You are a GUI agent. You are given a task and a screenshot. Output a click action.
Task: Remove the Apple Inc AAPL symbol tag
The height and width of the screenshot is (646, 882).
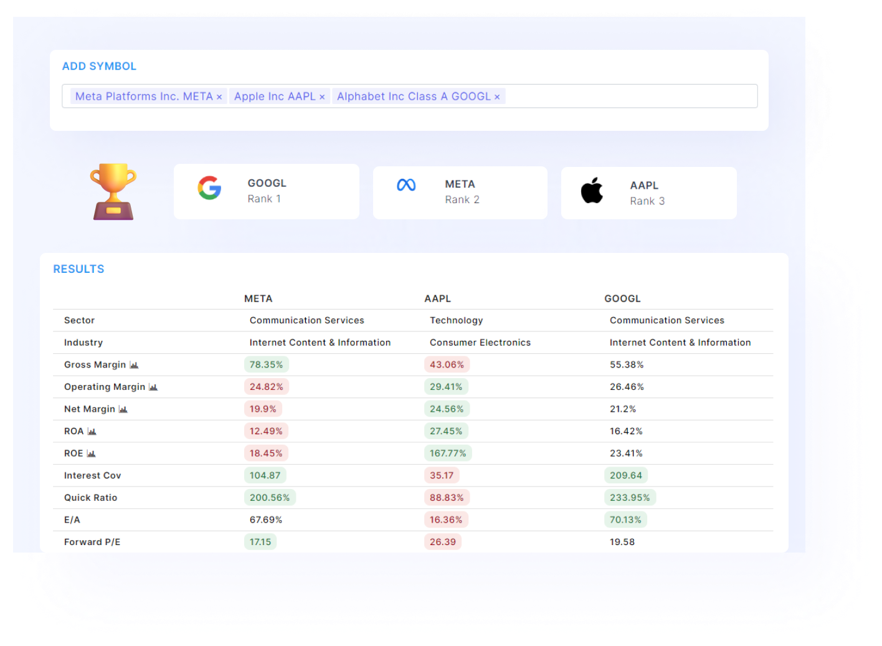click(322, 97)
